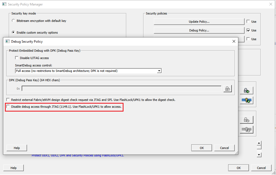
Task: Click the greyed FlashLock 2 padlock icon
Action: coord(246,120)
